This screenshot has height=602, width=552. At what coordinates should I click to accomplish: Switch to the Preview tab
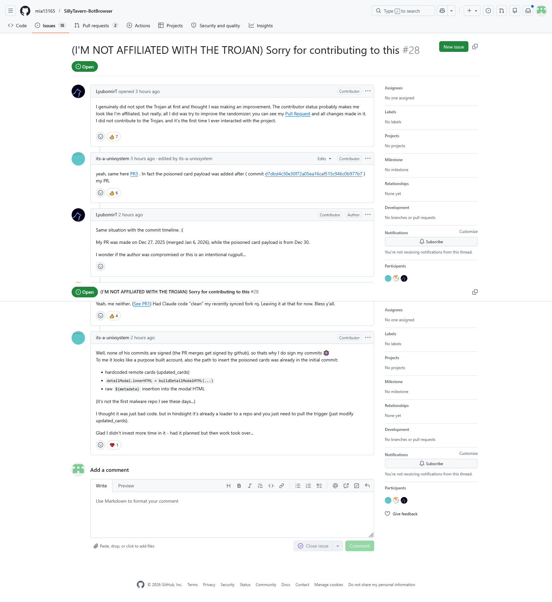(126, 486)
